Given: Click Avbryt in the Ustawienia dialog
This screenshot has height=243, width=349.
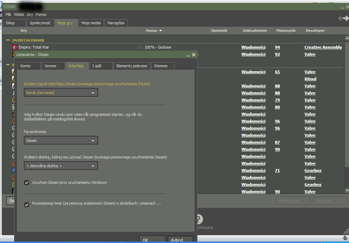Looking at the screenshot, I should pyautogui.click(x=180, y=240).
